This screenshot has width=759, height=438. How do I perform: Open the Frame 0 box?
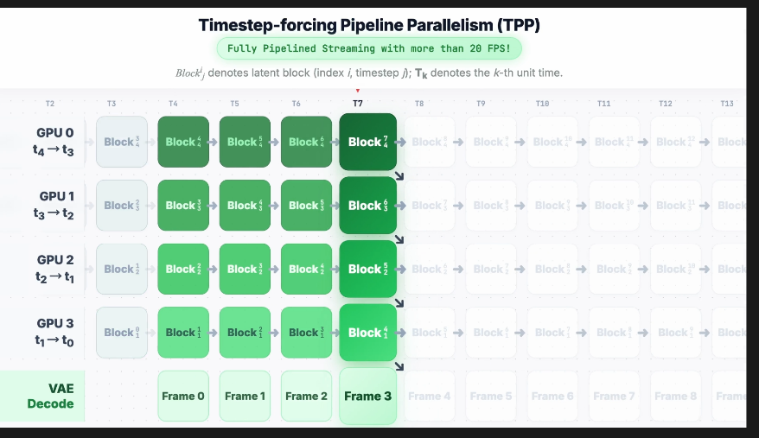pyautogui.click(x=183, y=397)
